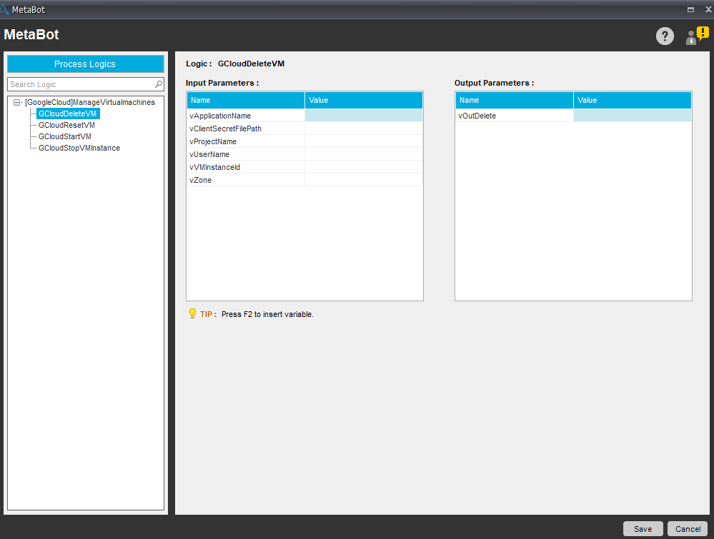Edit the value cell for vZone

[363, 180]
